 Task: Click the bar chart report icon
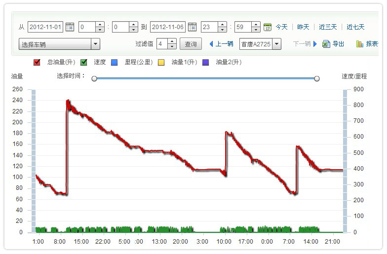pos(359,44)
